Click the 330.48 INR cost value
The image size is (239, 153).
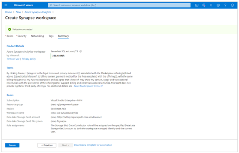tap(58, 56)
